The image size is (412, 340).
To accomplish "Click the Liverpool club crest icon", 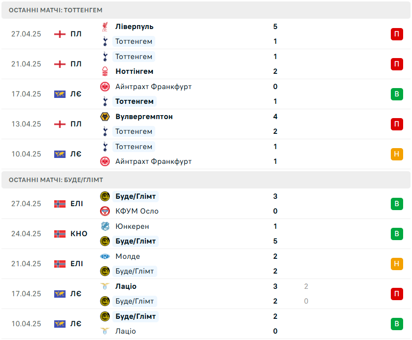I will point(105,27).
